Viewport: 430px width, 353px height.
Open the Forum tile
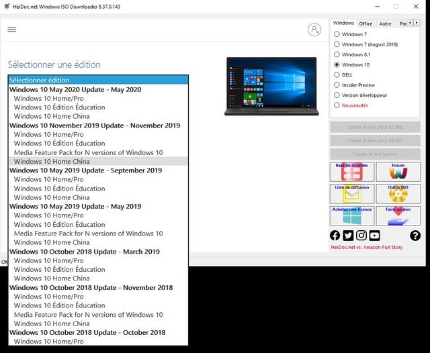[398, 172]
